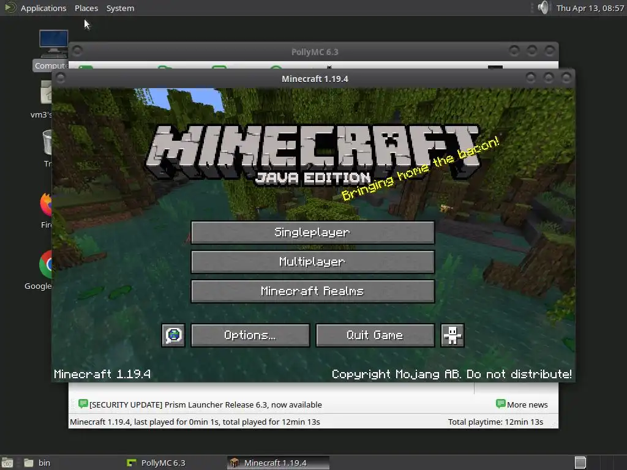Screen dimensions: 627x470
Task: Click the PollyMC 6.3 window title bar
Action: coord(314,52)
